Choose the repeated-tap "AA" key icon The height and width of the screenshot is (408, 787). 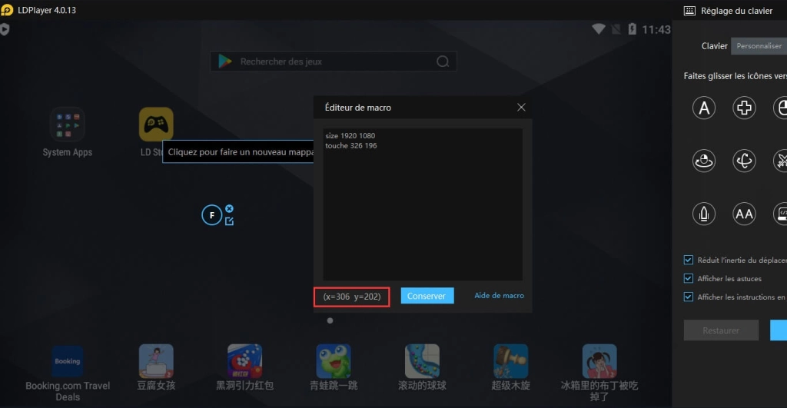(x=744, y=214)
